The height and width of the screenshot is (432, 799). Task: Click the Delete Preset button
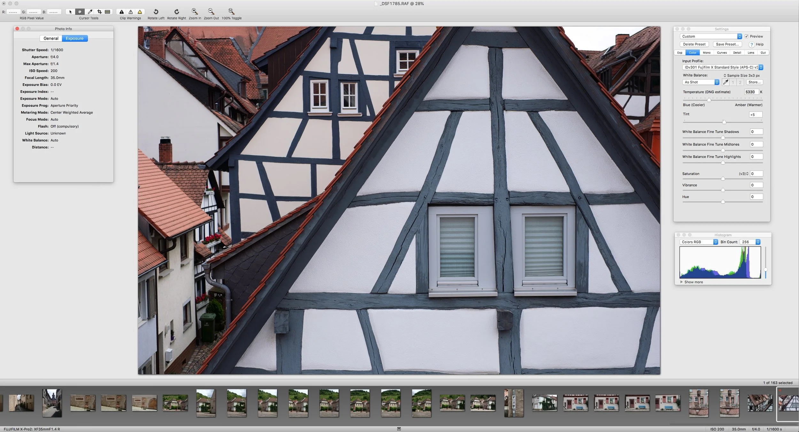coord(694,44)
